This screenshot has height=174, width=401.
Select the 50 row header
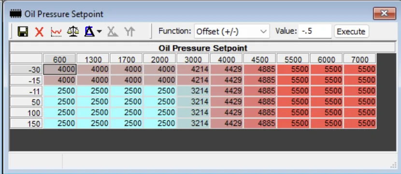point(26,102)
